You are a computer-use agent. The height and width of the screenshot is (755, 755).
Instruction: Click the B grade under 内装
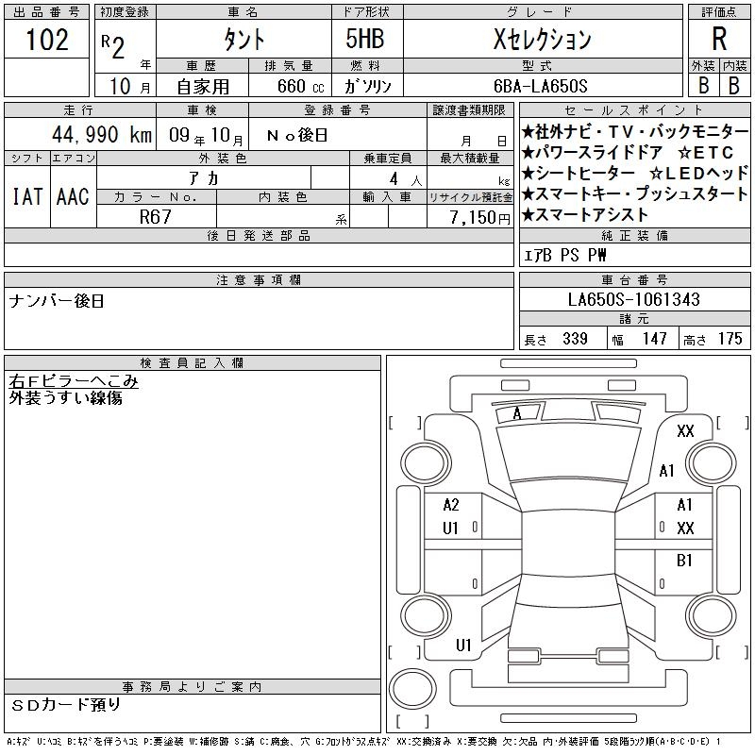point(734,85)
